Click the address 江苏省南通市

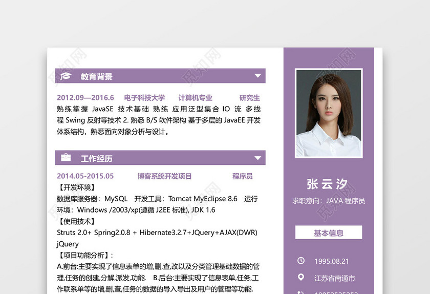(335, 278)
